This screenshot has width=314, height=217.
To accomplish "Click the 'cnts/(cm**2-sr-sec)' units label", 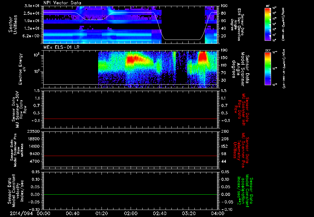I will 283,24.
